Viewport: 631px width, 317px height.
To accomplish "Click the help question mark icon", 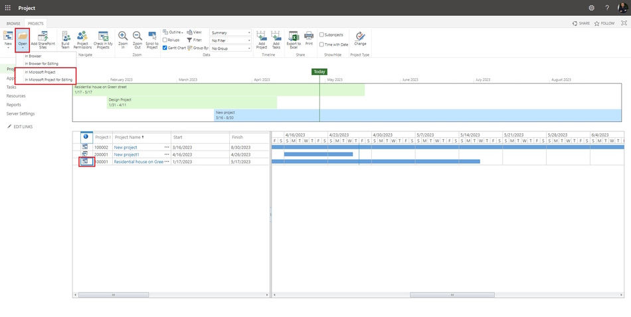I will 607,8.
